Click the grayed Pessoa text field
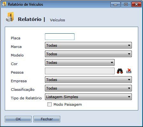This screenshot has height=127, width=143. 80,71
